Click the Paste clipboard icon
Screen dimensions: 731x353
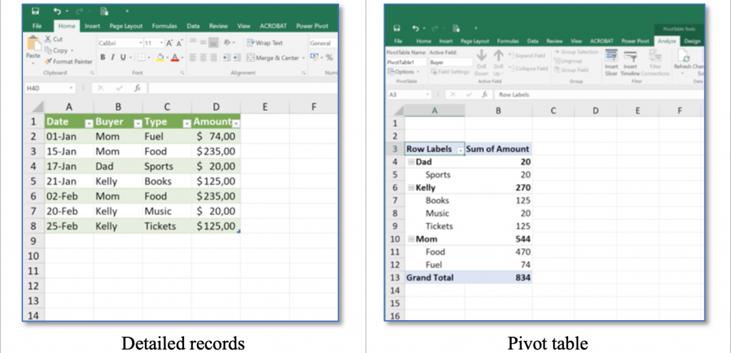tap(33, 44)
